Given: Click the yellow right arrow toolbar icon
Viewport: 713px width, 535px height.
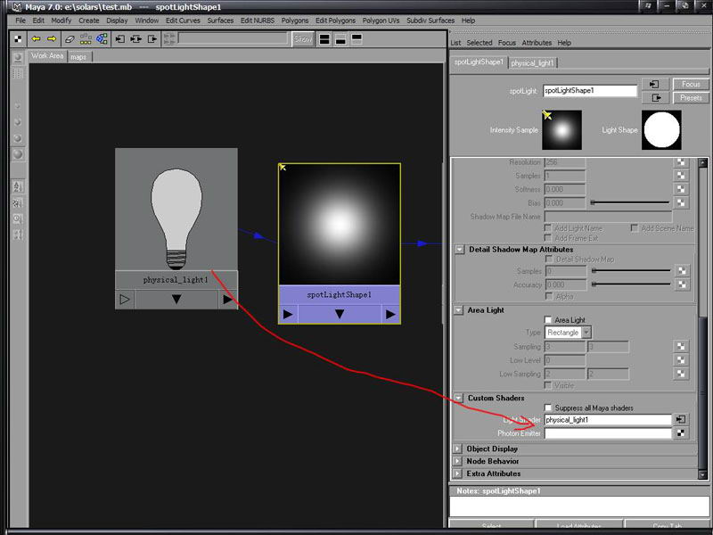Looking at the screenshot, I should pyautogui.click(x=52, y=39).
